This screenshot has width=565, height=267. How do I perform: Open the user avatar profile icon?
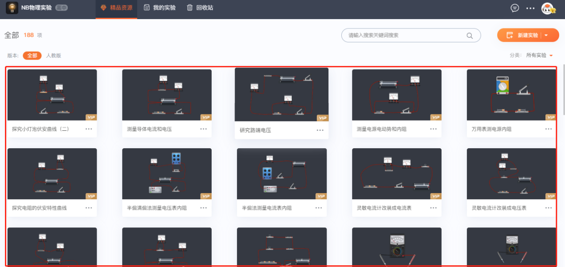pyautogui.click(x=547, y=8)
